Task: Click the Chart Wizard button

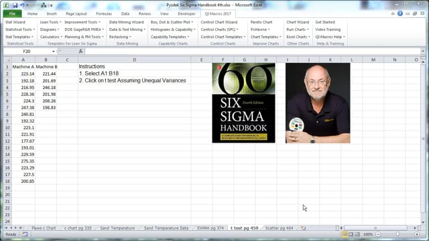Action: pos(298,22)
